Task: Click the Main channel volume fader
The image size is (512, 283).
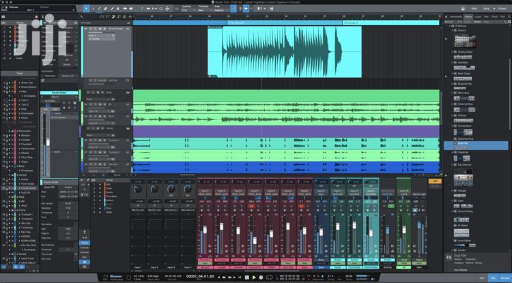Action: (x=419, y=225)
